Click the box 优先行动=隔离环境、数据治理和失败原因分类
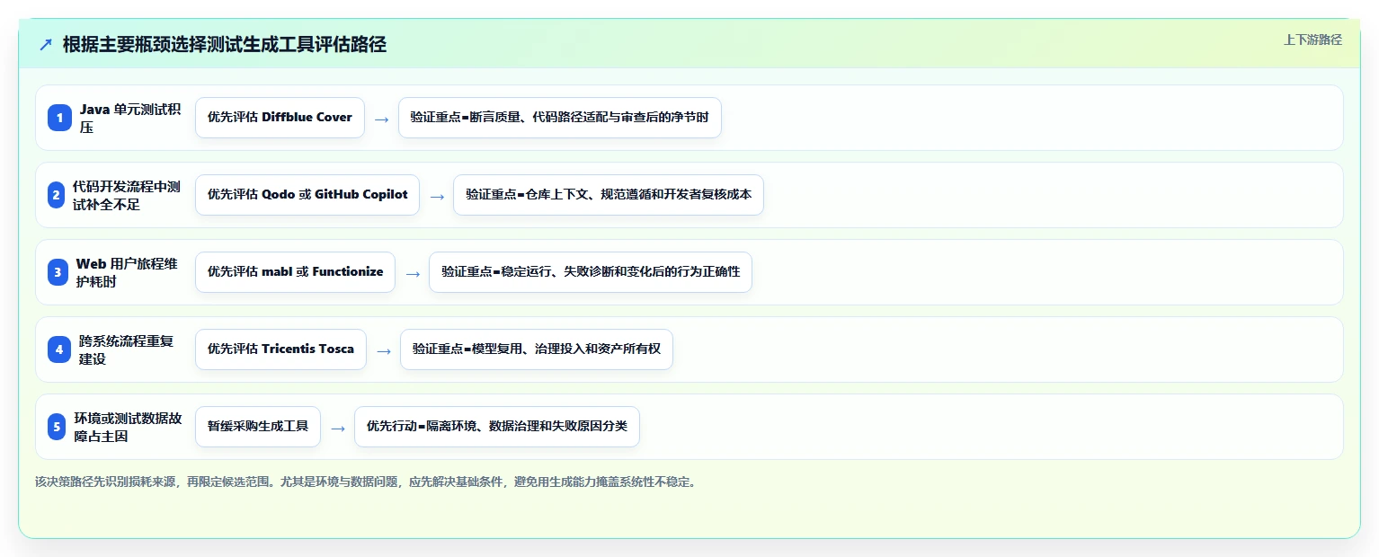 pyautogui.click(x=497, y=427)
